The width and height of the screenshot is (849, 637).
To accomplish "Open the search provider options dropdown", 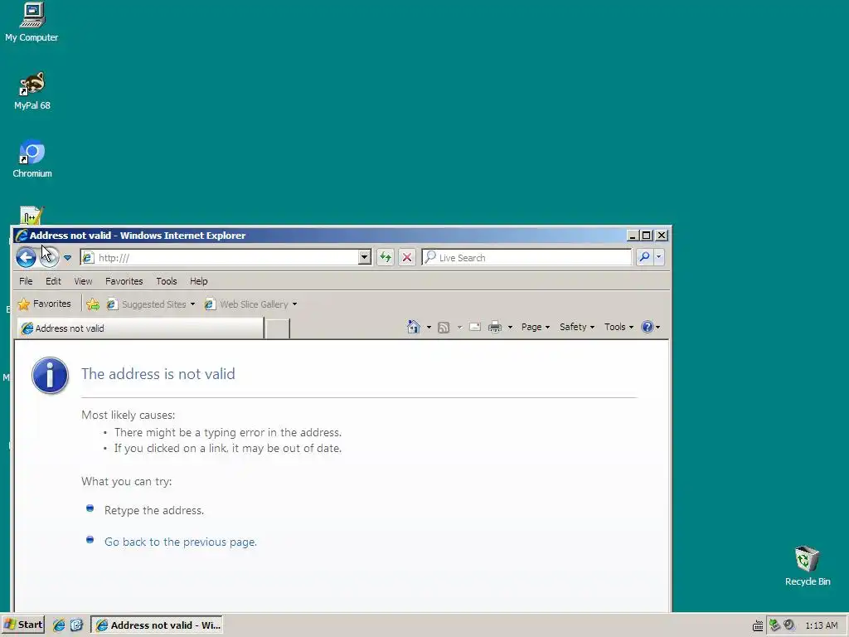I will 658,257.
